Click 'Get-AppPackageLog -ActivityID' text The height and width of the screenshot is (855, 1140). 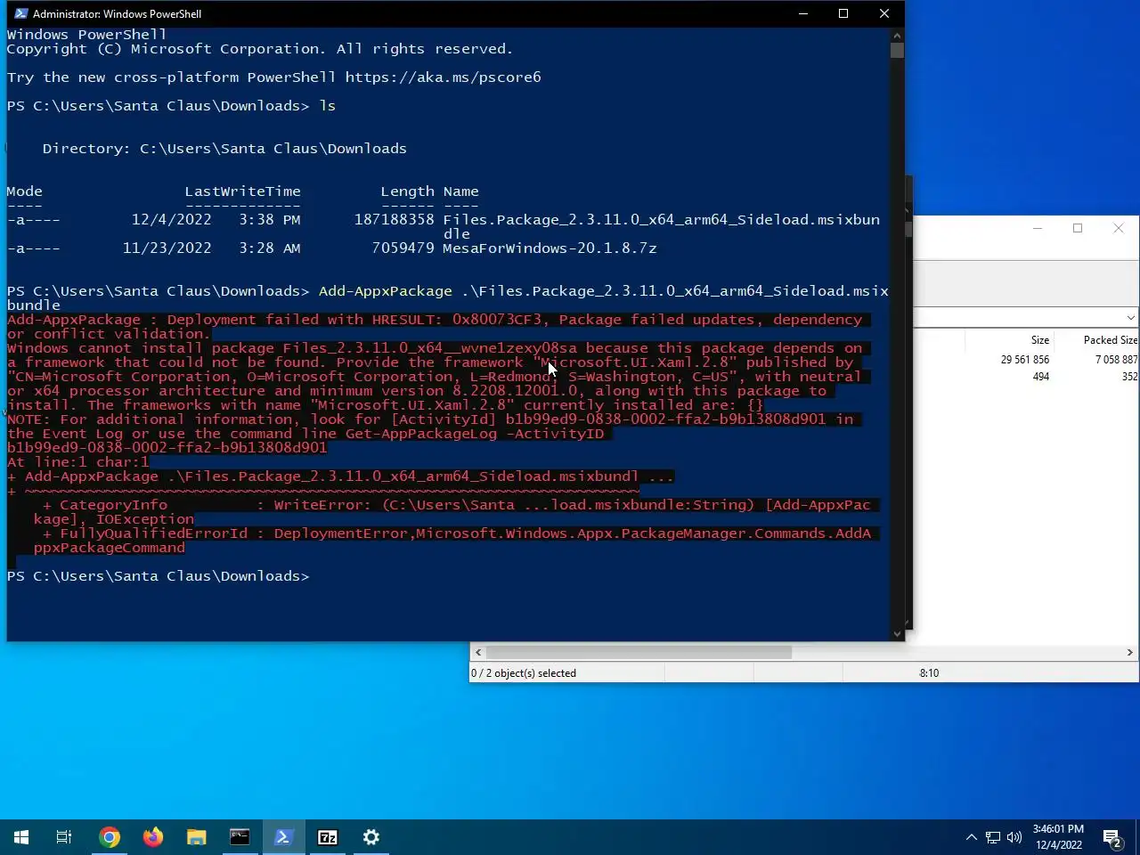(475, 434)
